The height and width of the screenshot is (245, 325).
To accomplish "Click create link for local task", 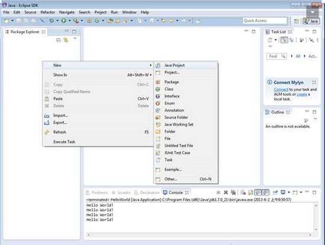I will 302,94.
